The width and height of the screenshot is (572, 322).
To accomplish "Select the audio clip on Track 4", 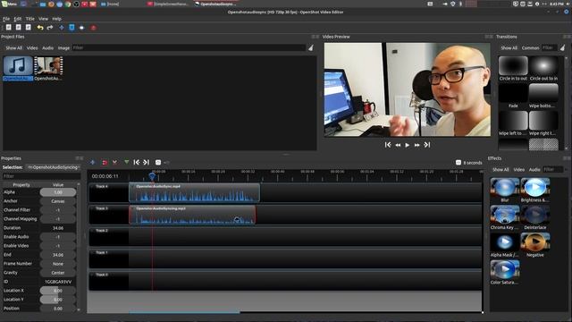I will pos(195,192).
